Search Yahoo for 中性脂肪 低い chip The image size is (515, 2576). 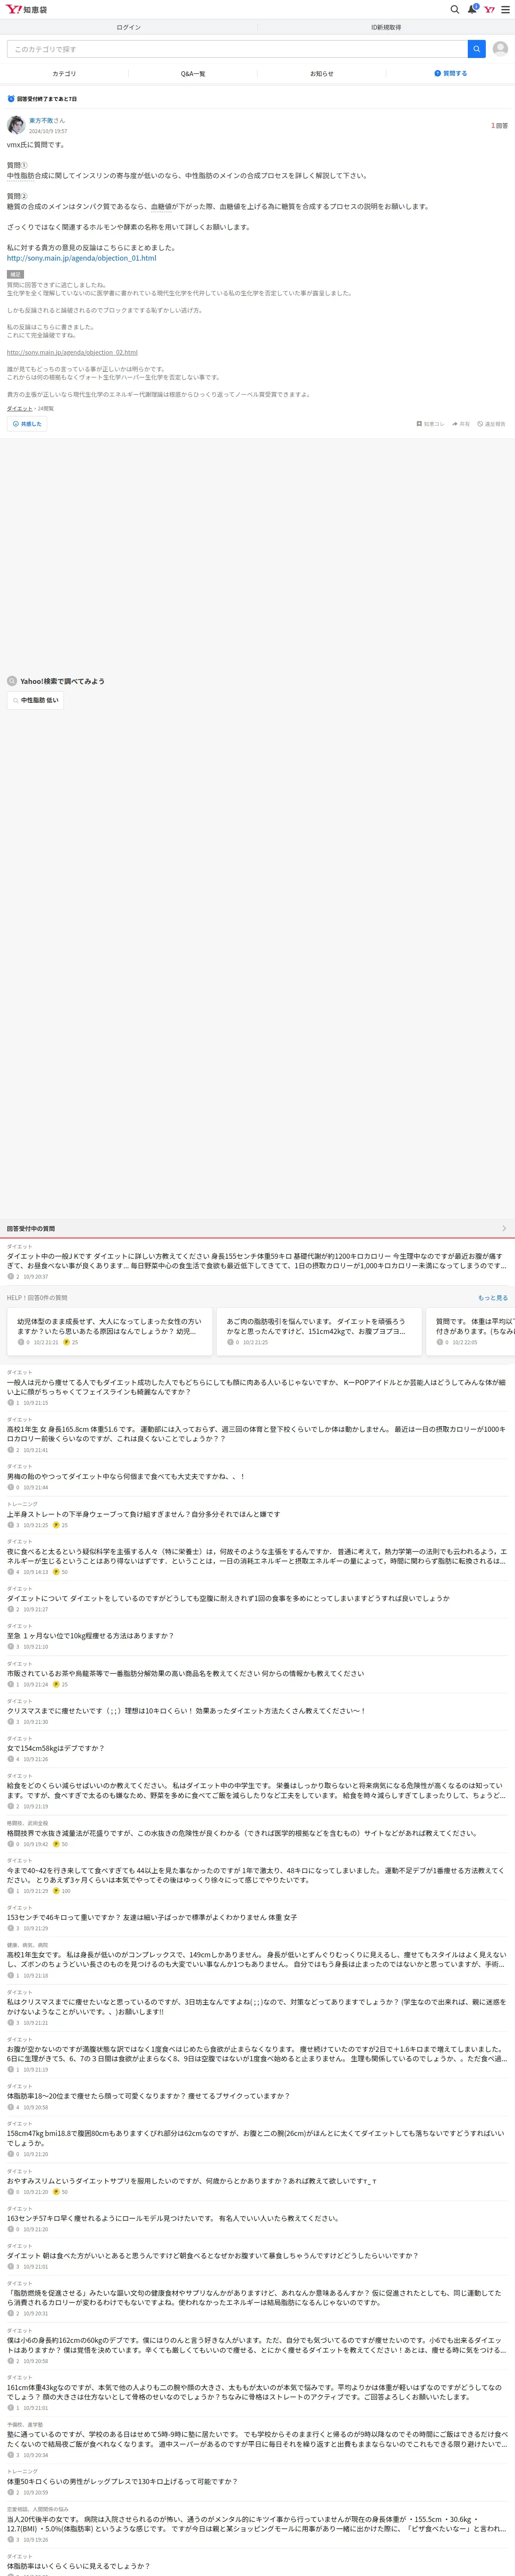click(x=35, y=700)
